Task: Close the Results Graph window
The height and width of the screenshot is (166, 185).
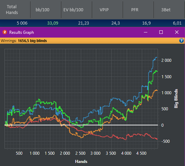Action: point(177,32)
